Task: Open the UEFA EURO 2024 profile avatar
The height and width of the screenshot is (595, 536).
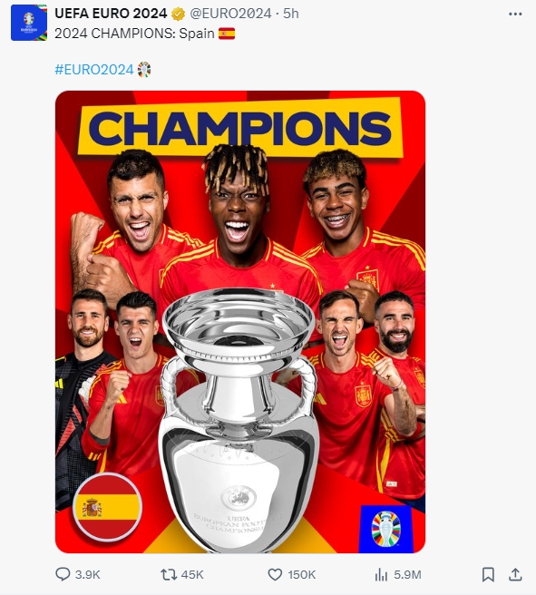Action: tap(29, 23)
